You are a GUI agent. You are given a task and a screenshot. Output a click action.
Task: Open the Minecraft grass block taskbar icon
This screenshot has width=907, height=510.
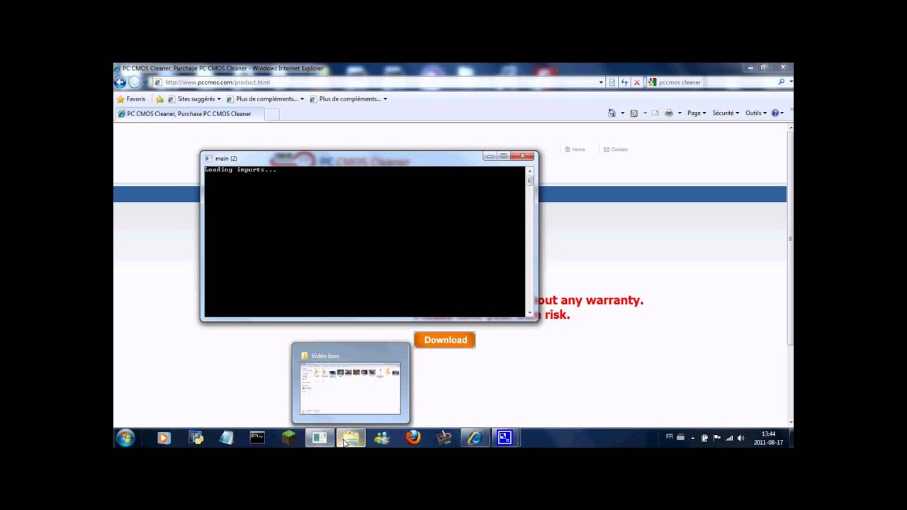(288, 438)
